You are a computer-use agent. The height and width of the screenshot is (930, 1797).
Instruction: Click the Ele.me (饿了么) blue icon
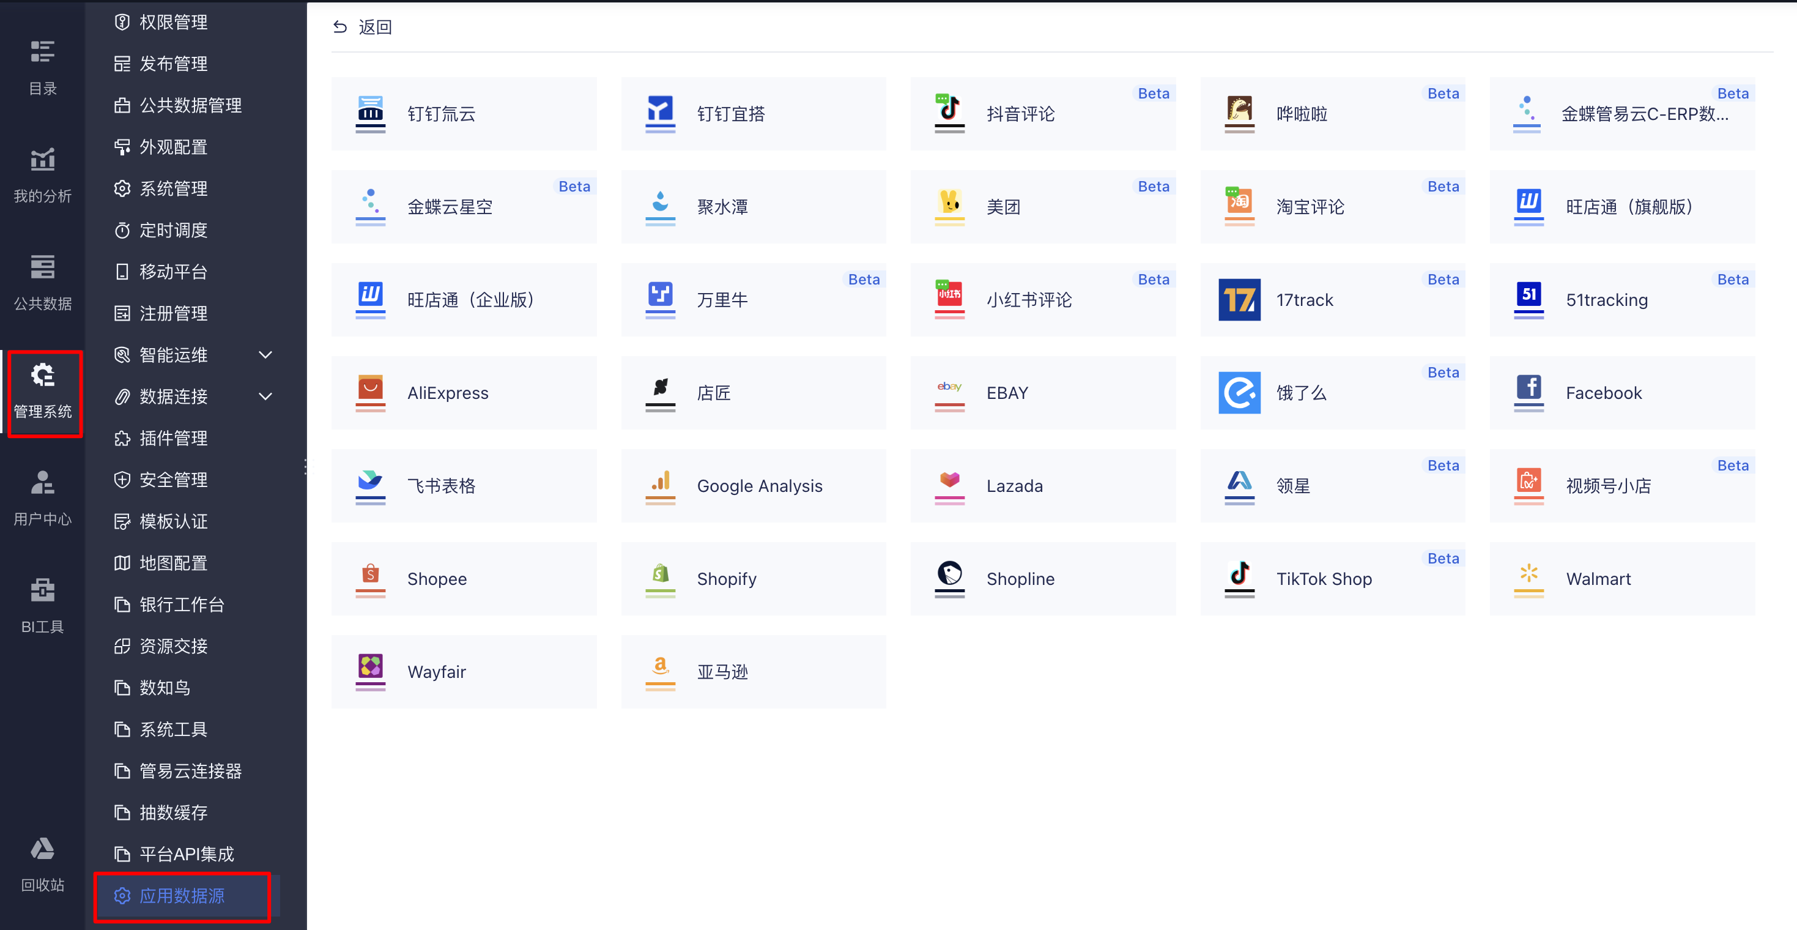tap(1239, 393)
